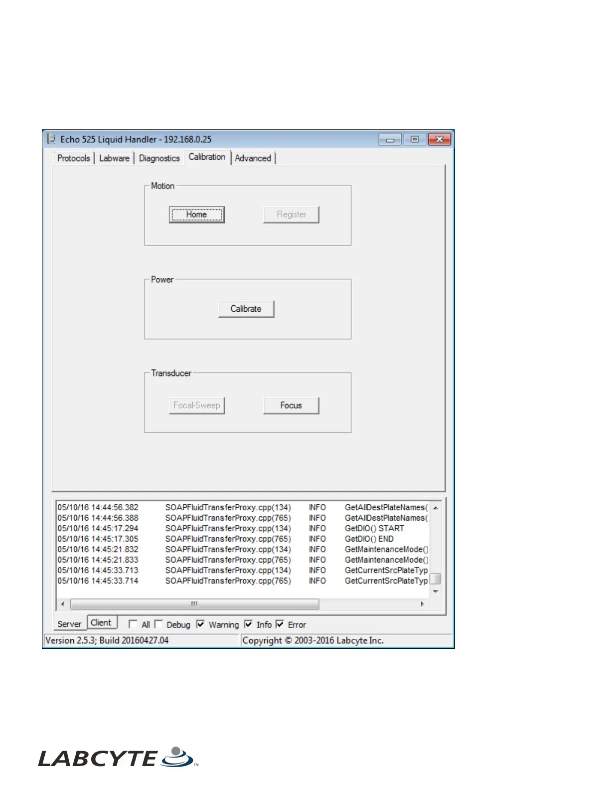Screen dimensions: 610x790
Task: Click the Version 2.5.3 status text
Action: pos(107,640)
